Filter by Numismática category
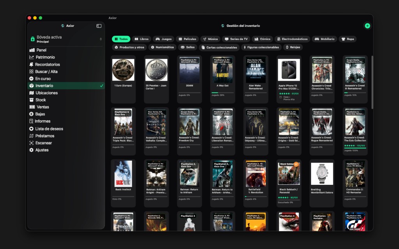399x249 pixels. pyautogui.click(x=162, y=47)
